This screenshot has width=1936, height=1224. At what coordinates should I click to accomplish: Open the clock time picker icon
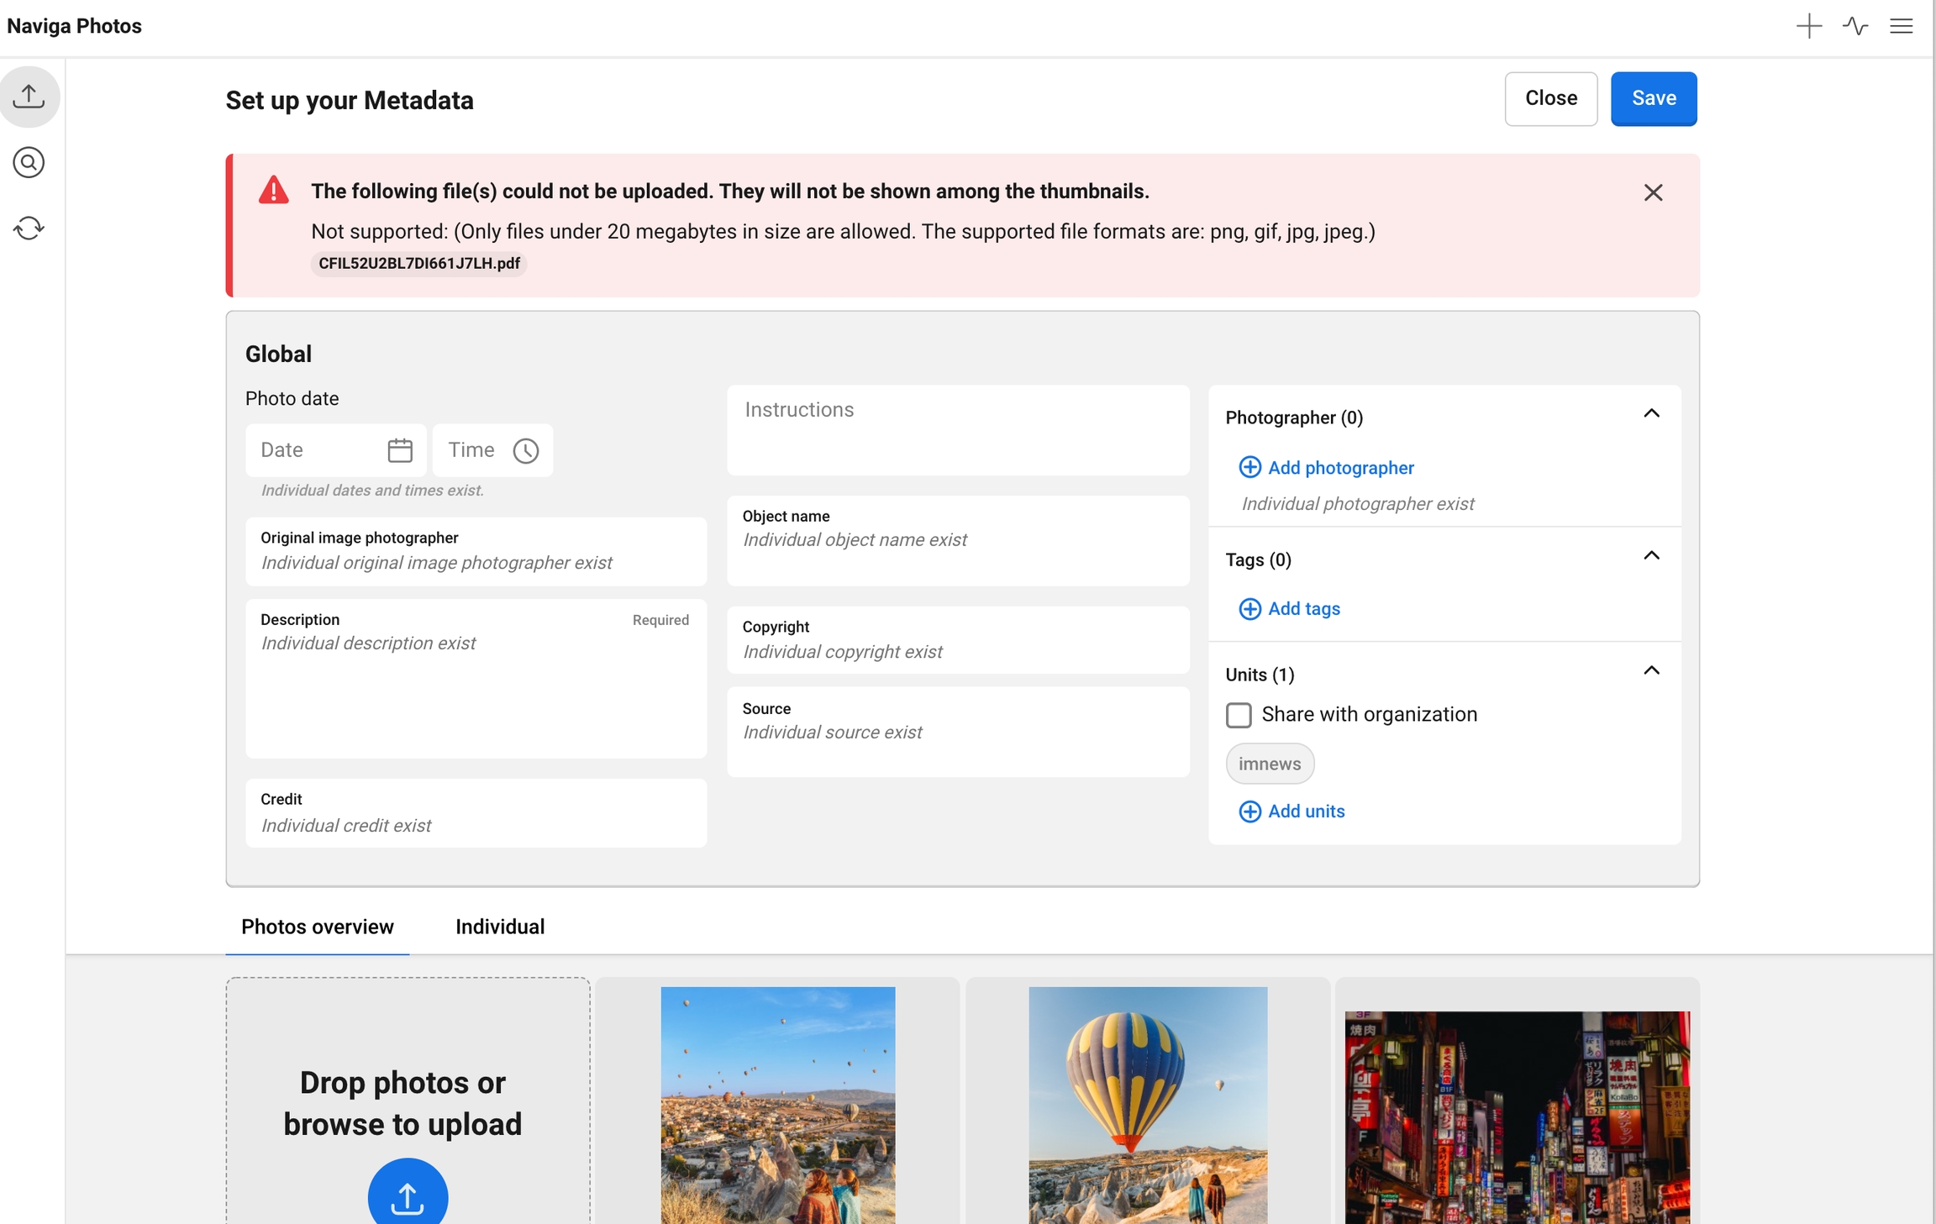click(526, 450)
